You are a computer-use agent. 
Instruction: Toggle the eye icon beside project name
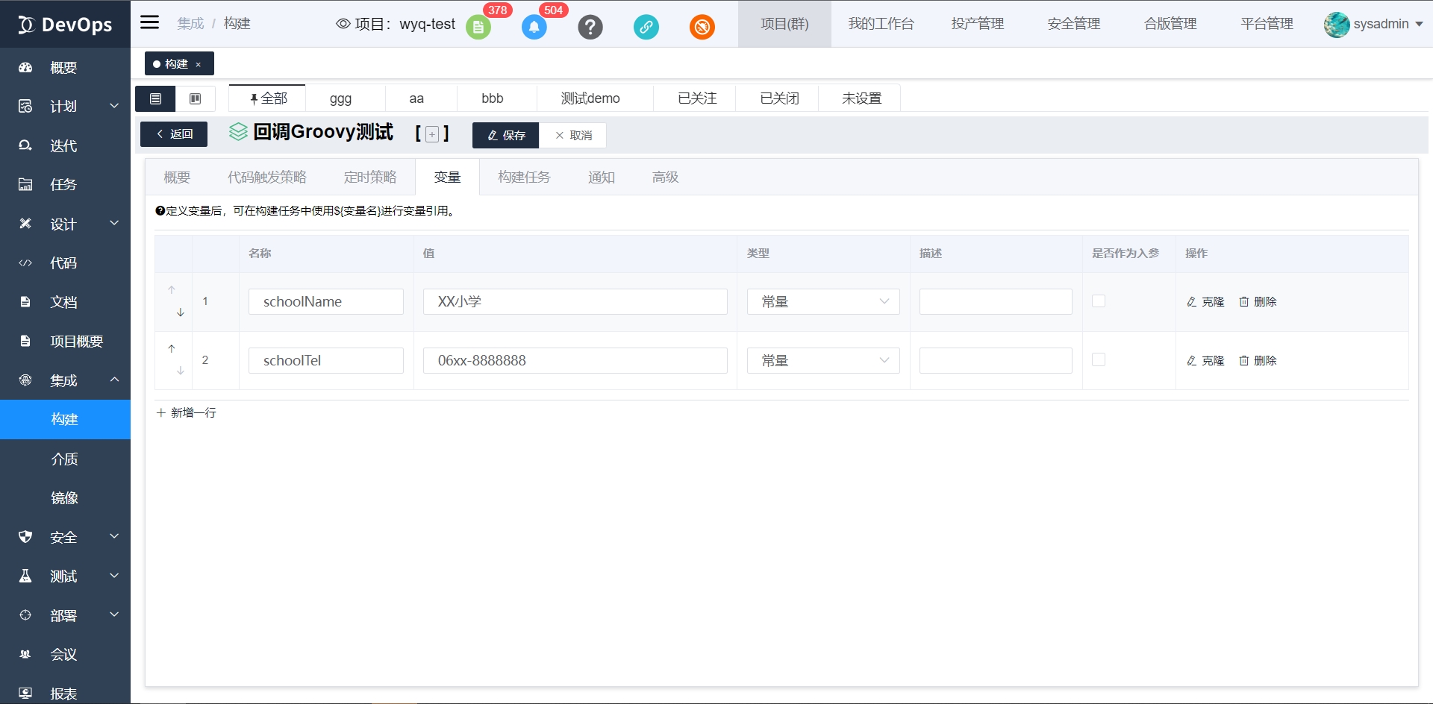(343, 24)
